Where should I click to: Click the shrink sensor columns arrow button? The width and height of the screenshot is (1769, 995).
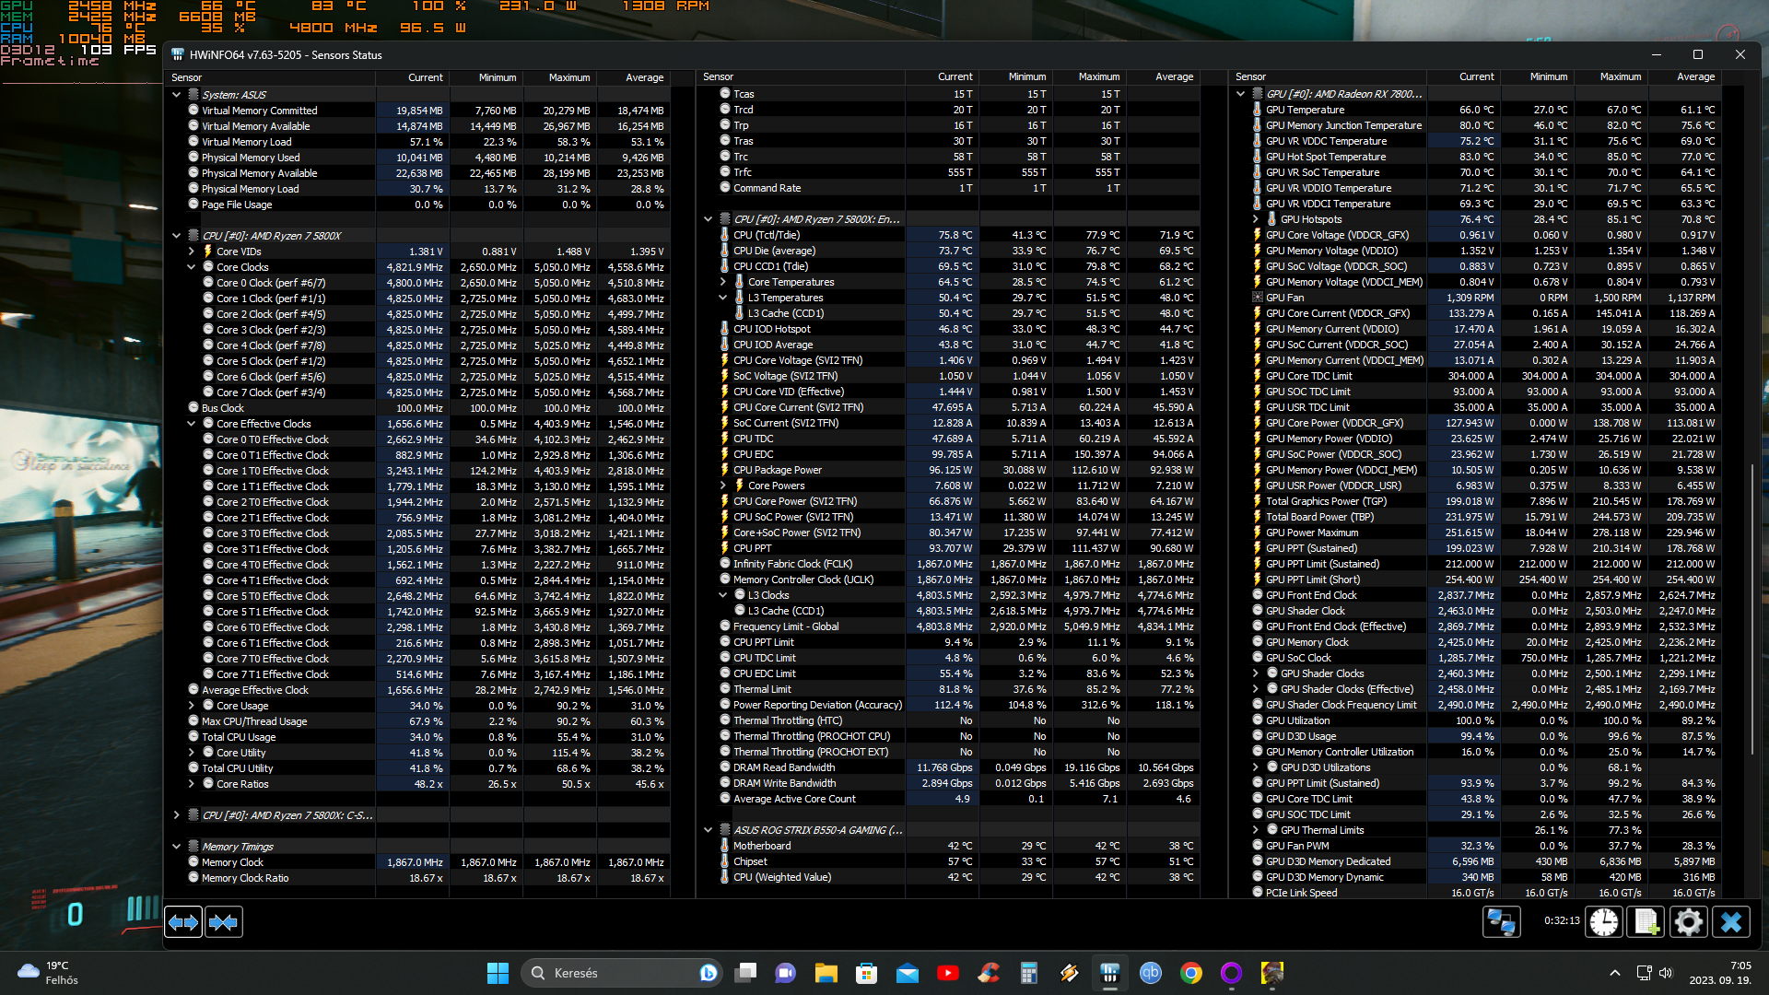click(x=223, y=922)
